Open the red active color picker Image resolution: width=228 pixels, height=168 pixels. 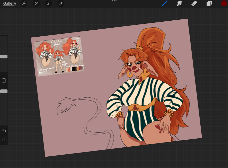tap(224, 3)
